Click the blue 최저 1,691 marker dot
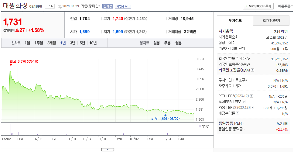The height and width of the screenshot is (152, 294). pyautogui.click(x=165, y=116)
